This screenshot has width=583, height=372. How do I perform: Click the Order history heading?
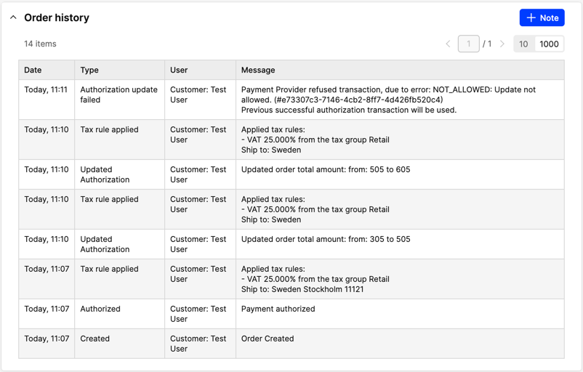[57, 17]
